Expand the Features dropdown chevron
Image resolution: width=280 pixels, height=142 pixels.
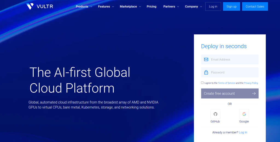click(113, 7)
